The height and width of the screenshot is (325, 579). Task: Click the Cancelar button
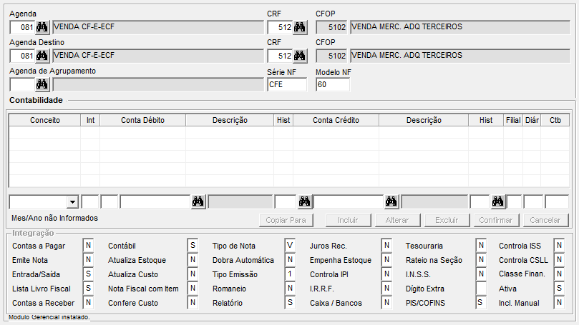coord(545,220)
